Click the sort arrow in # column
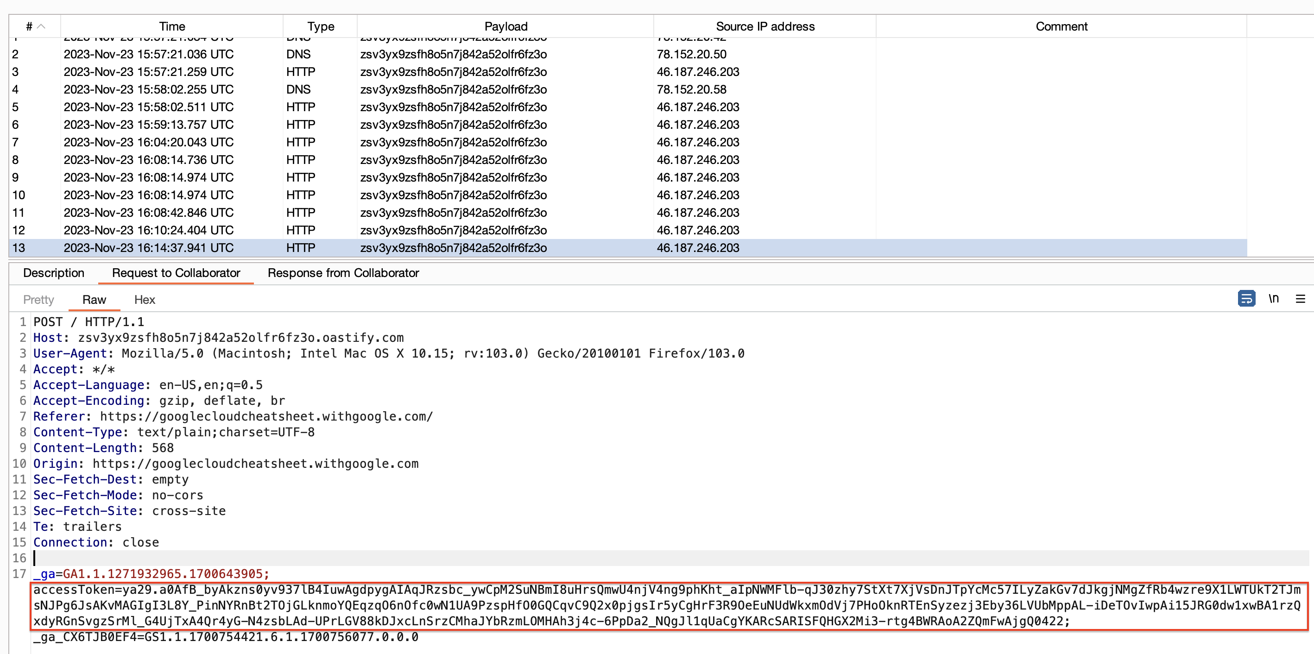Screen dimensions: 1314x654 pyautogui.click(x=42, y=26)
